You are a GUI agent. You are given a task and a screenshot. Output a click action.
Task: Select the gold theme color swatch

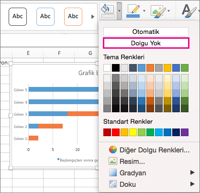167,68
